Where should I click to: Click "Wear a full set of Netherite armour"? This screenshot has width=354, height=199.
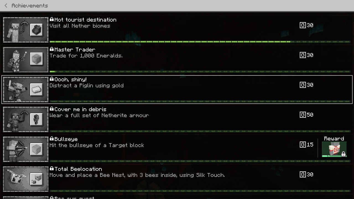(99, 115)
